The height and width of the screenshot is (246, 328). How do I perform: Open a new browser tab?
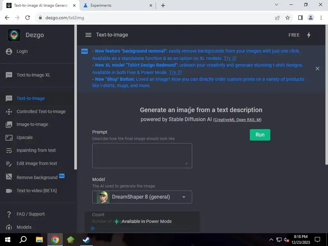click(x=163, y=6)
